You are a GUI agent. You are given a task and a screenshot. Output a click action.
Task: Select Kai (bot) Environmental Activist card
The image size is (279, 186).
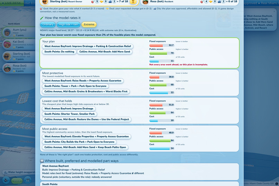tap(19, 44)
